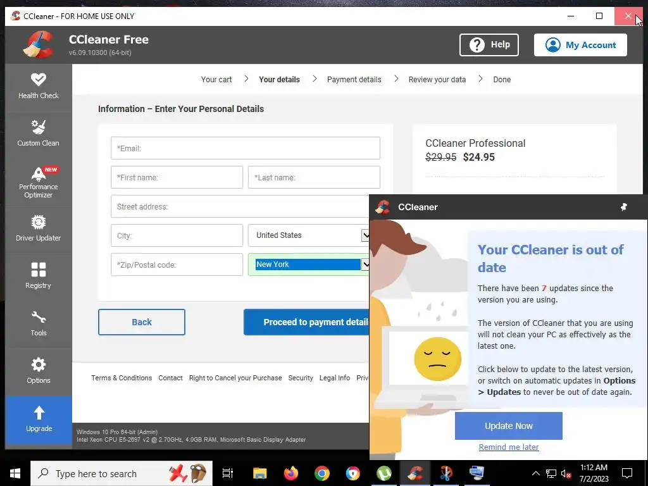Click the muted volume tray icon
The image size is (648, 486).
point(566,473)
